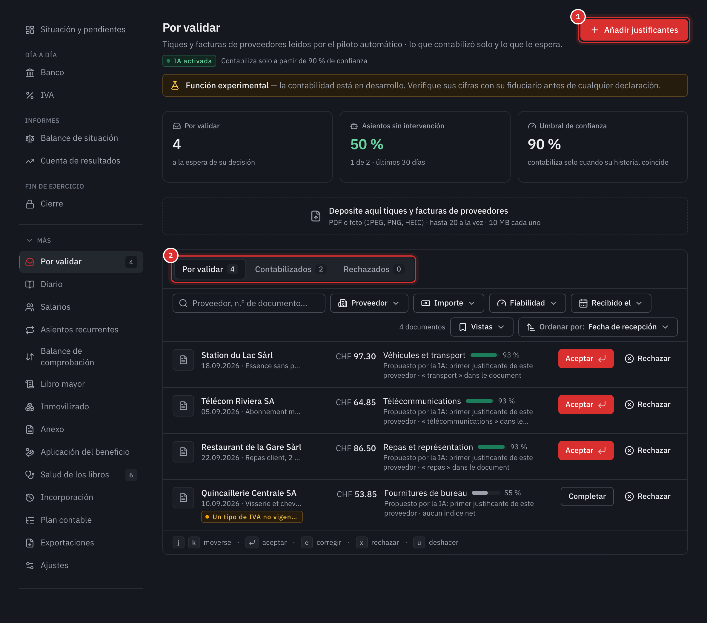This screenshot has width=707, height=623.
Task: Open the Importe filter dropdown
Action: [x=448, y=303]
